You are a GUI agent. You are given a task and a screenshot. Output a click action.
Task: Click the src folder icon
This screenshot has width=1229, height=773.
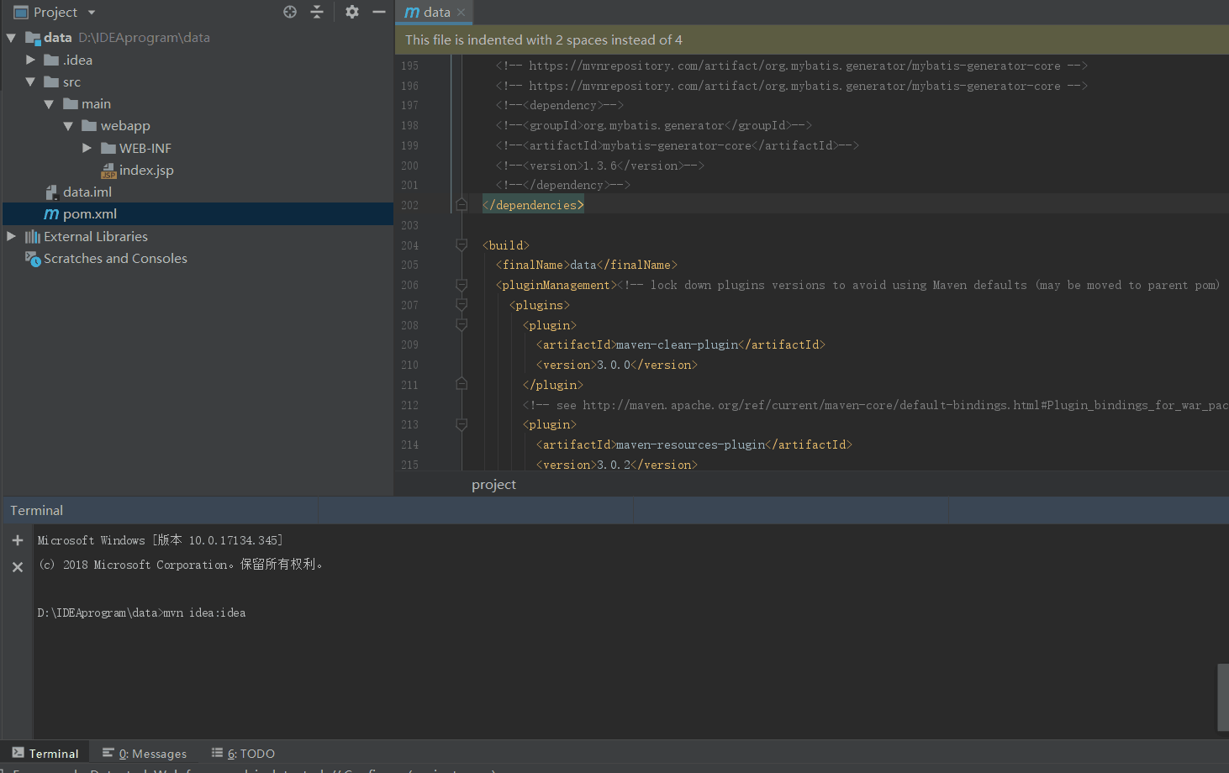[51, 82]
